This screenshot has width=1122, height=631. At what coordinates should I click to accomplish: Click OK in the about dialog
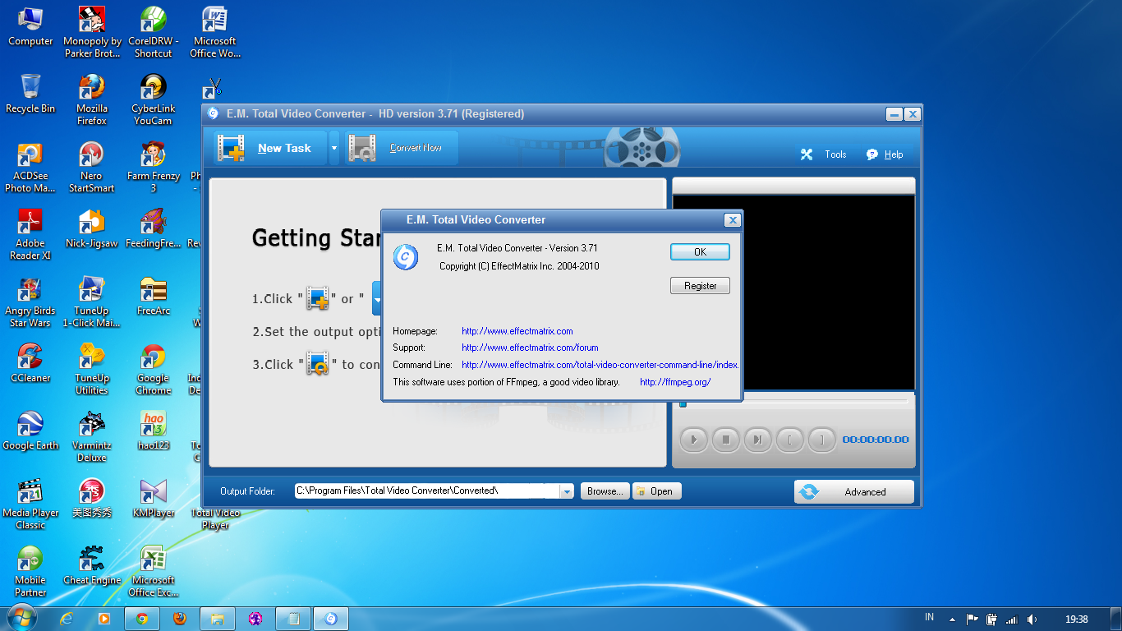tap(700, 252)
